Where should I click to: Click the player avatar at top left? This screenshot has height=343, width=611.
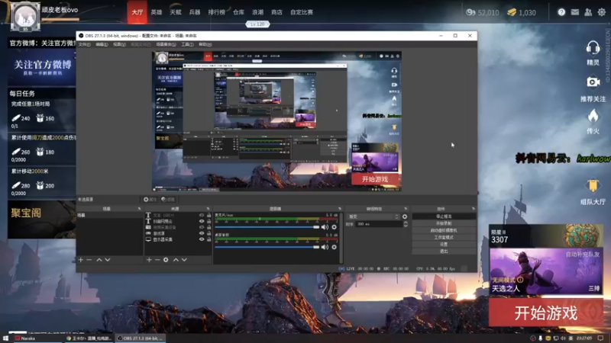point(25,16)
